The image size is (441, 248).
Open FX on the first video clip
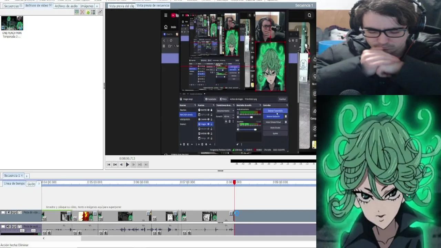(44, 219)
